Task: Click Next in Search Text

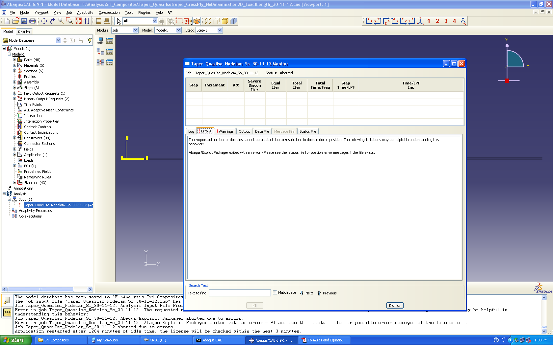Action: [306, 293]
